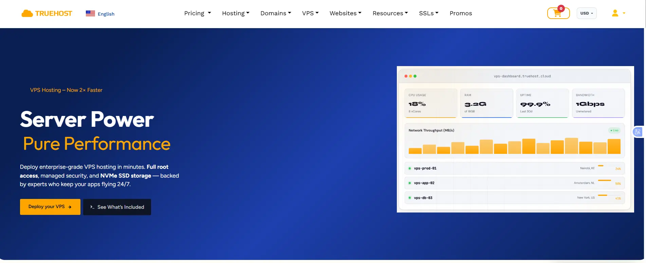Click the vps-prod-01 server name
This screenshot has width=646, height=263.
tap(425, 168)
